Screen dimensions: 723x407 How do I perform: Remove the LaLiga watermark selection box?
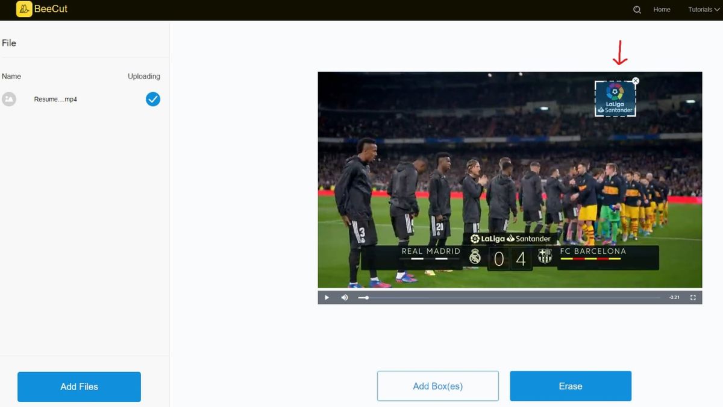636,80
